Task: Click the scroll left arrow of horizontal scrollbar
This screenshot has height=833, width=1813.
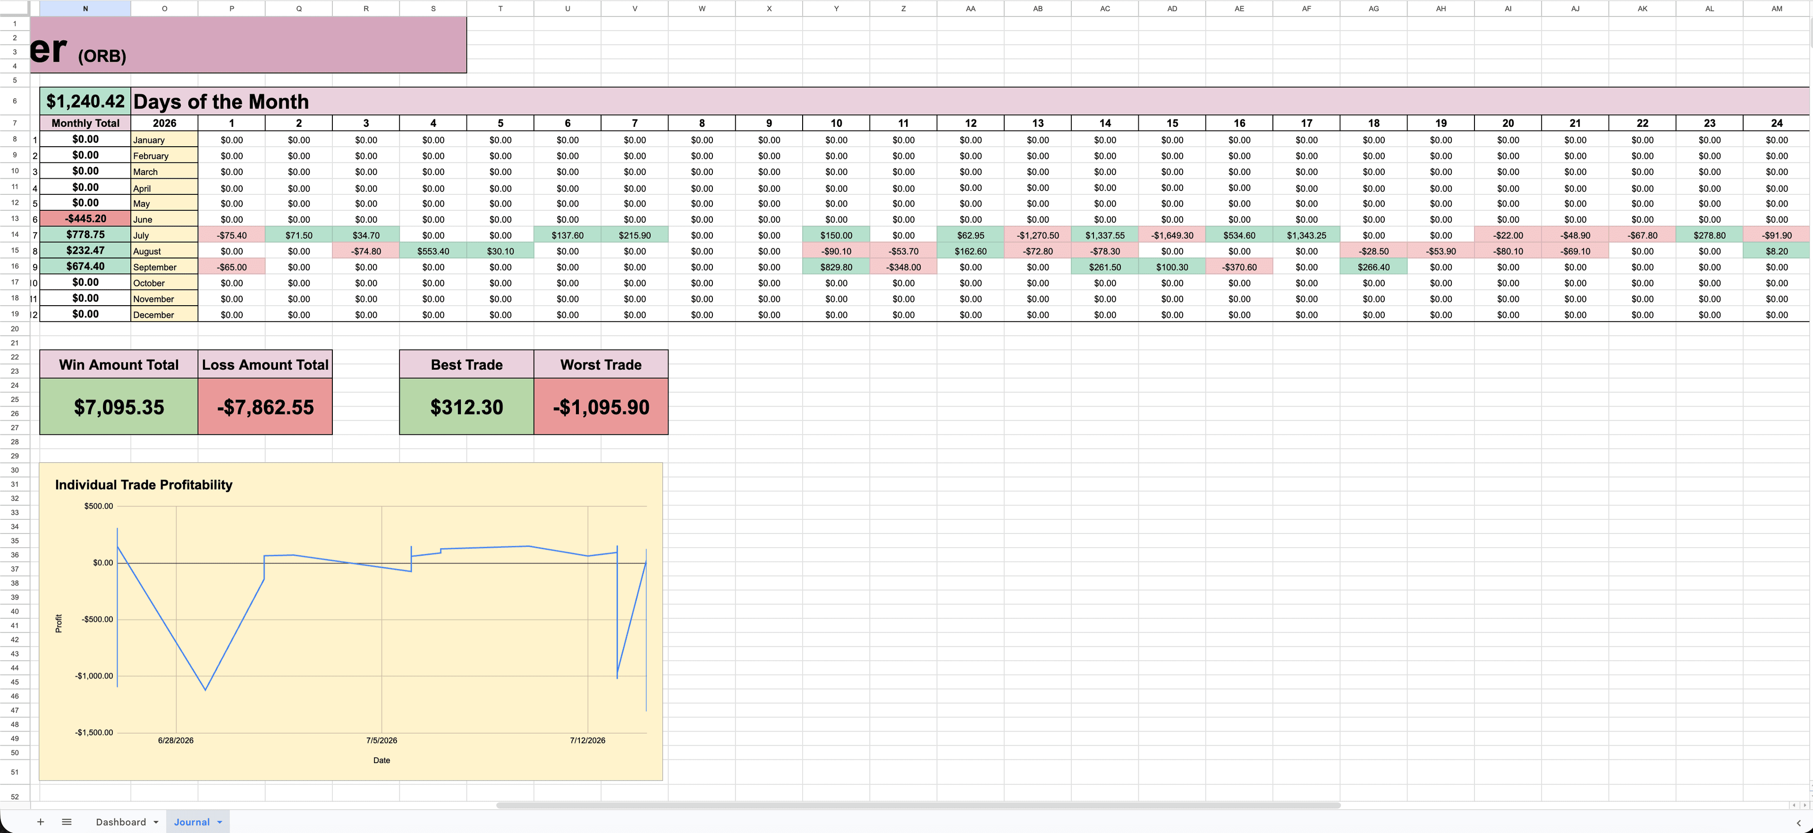Action: (x=1794, y=805)
